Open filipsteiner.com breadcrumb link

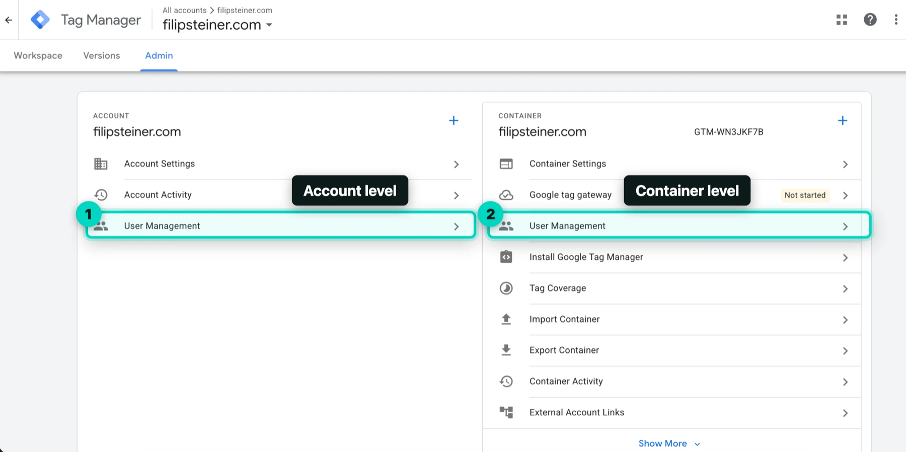(x=245, y=10)
